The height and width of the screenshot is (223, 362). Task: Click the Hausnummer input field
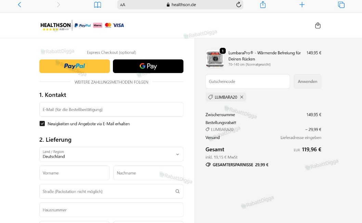pos(111,210)
